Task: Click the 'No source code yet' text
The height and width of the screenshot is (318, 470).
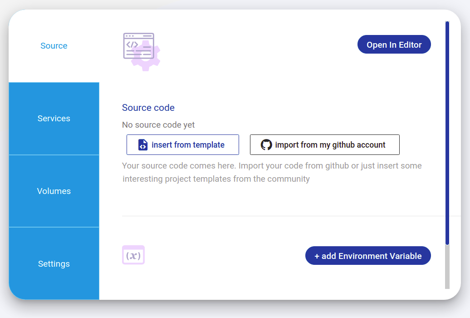Action: (158, 124)
